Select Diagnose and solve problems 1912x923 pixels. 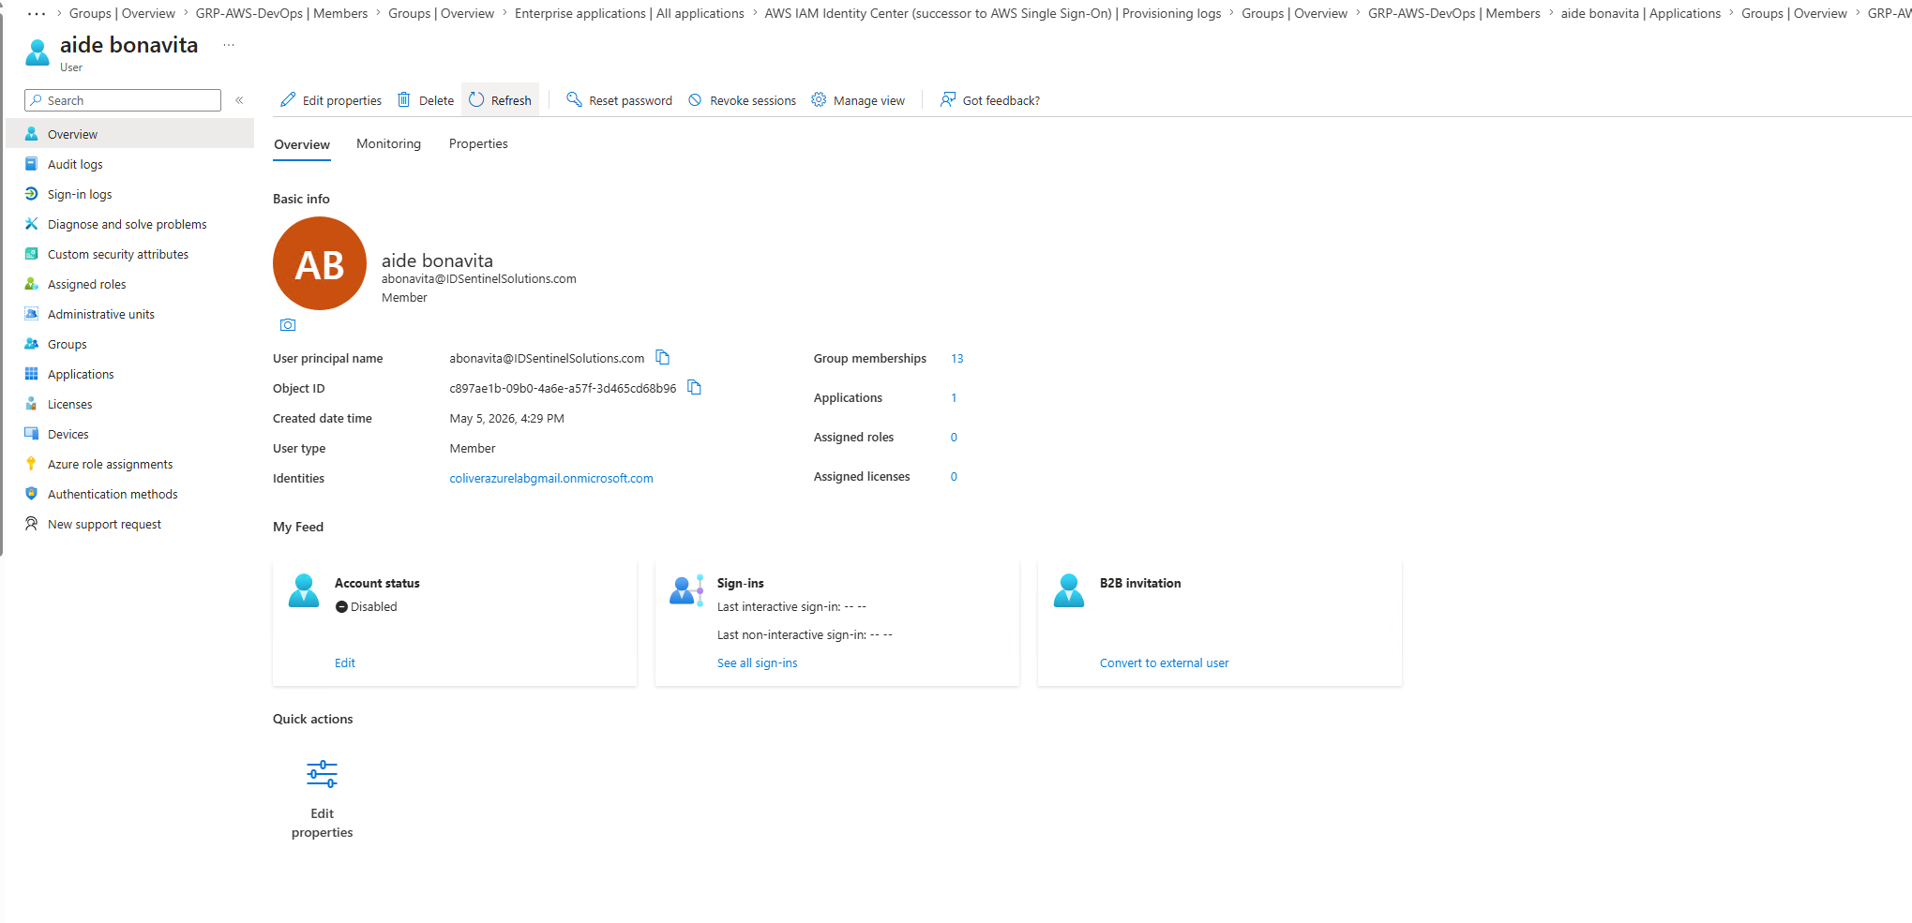[x=129, y=224]
